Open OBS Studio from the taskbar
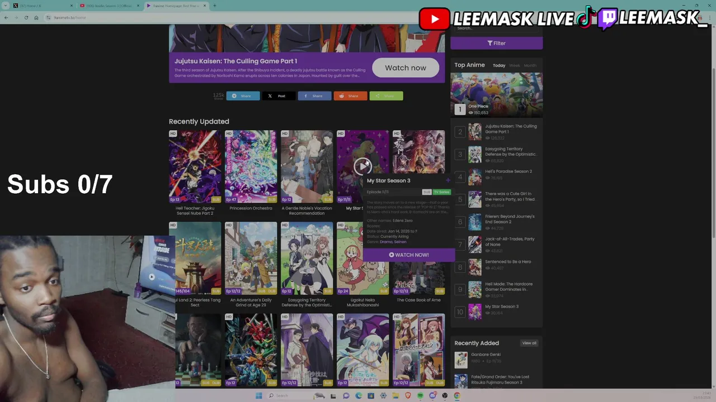This screenshot has width=716, height=402. pyautogui.click(x=445, y=395)
